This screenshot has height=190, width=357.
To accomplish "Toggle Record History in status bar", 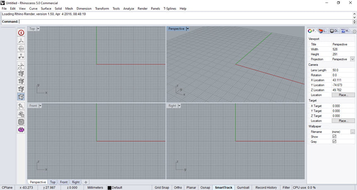I will pos(266,188).
